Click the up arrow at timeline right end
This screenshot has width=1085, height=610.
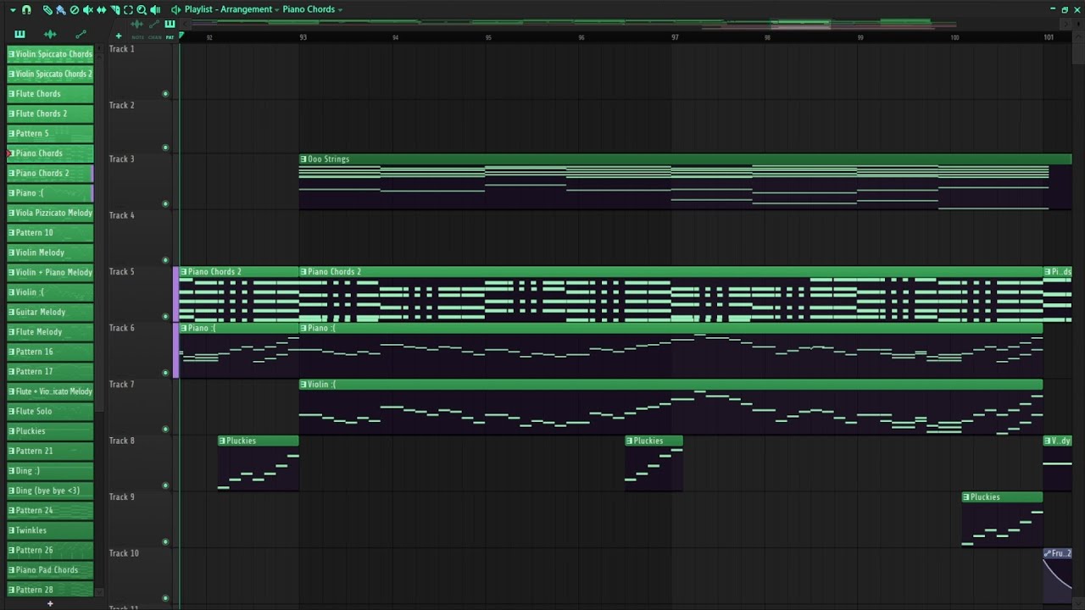1077,37
